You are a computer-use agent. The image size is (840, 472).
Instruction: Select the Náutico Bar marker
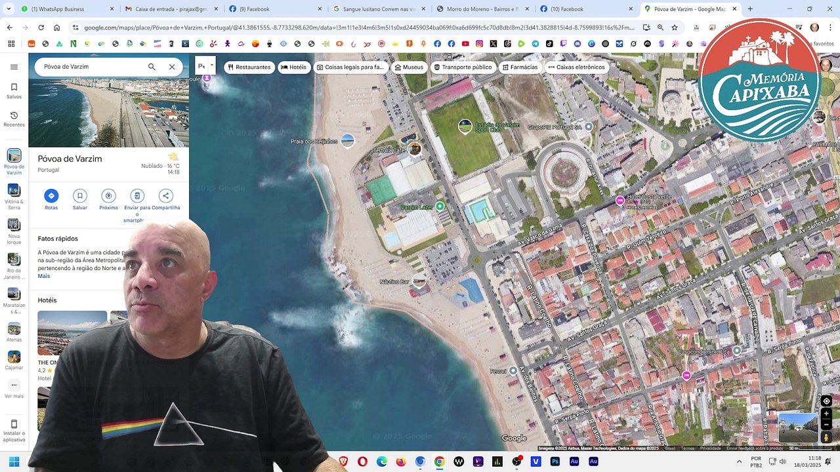(x=419, y=281)
